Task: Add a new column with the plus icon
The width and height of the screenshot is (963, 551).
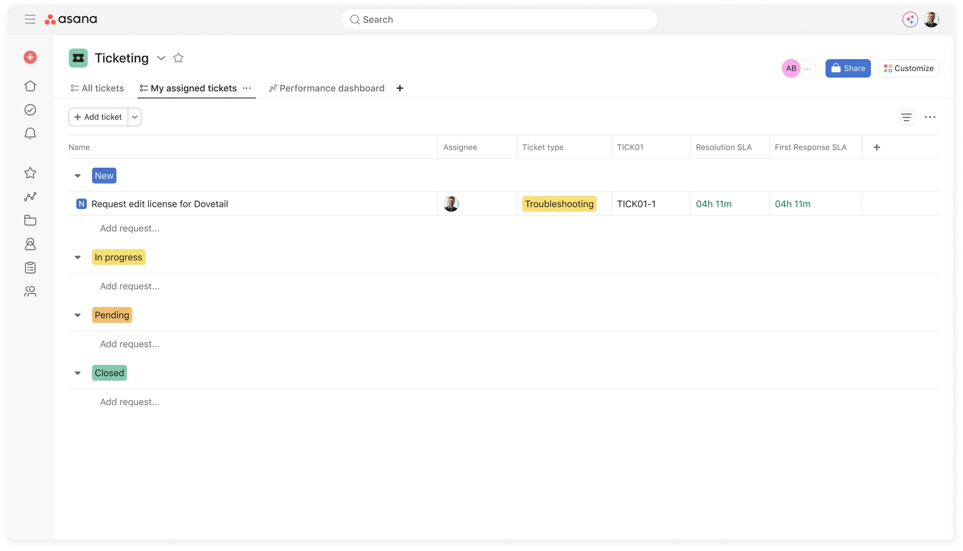Action: coord(877,147)
